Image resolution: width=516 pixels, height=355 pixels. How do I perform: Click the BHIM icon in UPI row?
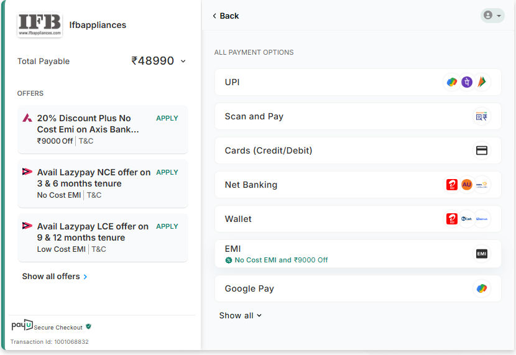coord(481,82)
